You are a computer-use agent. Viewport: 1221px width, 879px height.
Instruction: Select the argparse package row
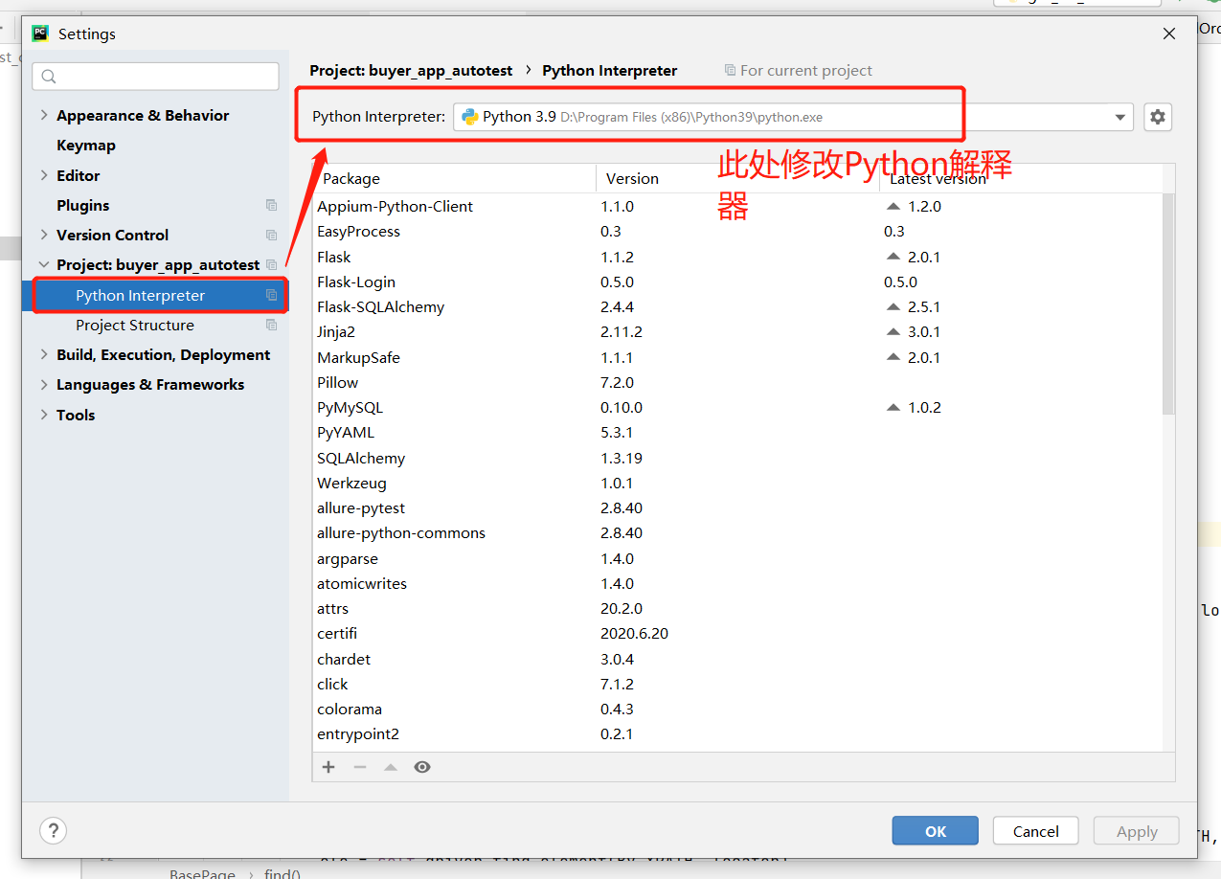tap(737, 558)
